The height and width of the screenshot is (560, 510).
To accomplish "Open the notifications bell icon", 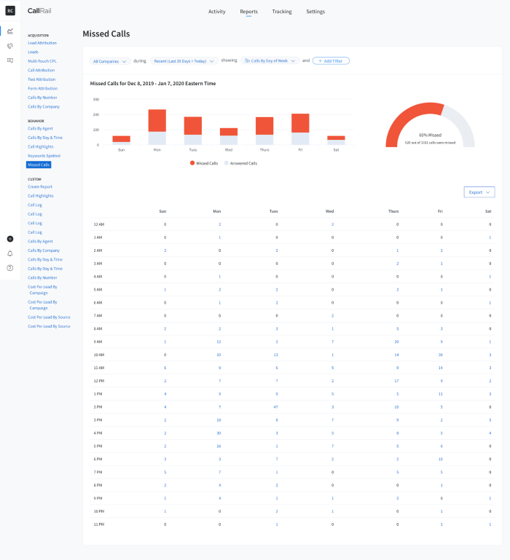I will (10, 253).
